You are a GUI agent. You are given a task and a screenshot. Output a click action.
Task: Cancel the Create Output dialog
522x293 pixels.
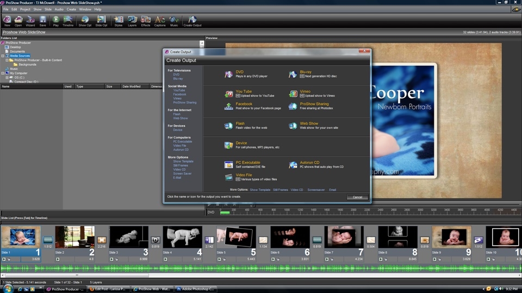click(357, 197)
